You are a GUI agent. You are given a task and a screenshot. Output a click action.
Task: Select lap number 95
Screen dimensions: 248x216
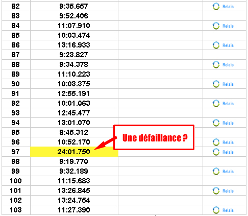(x=15, y=132)
